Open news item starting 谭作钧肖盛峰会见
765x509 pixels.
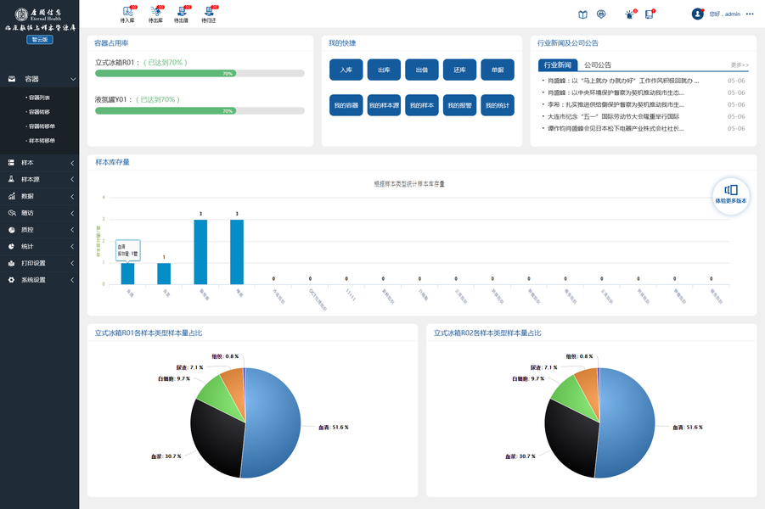pyautogui.click(x=616, y=129)
